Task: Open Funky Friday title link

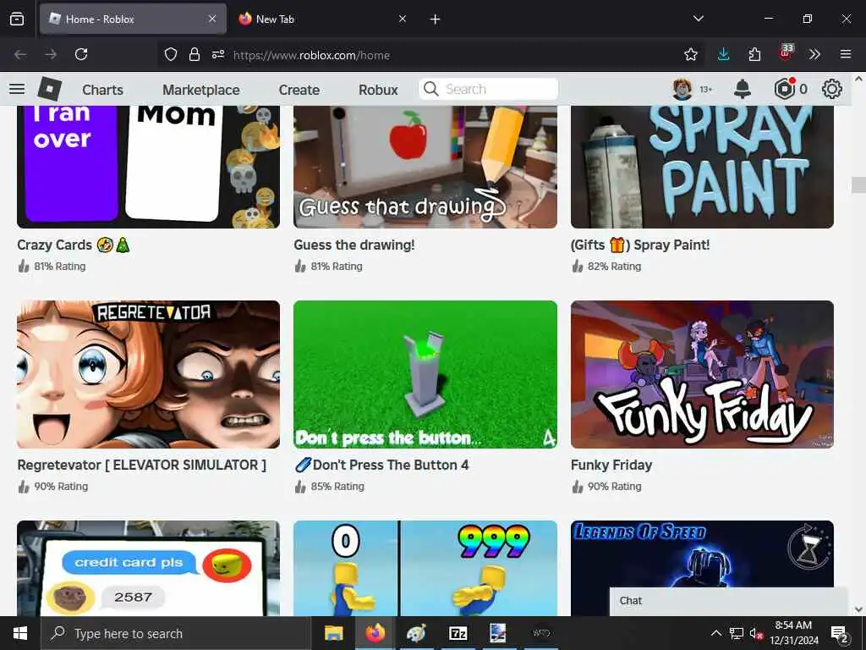Action: click(611, 465)
